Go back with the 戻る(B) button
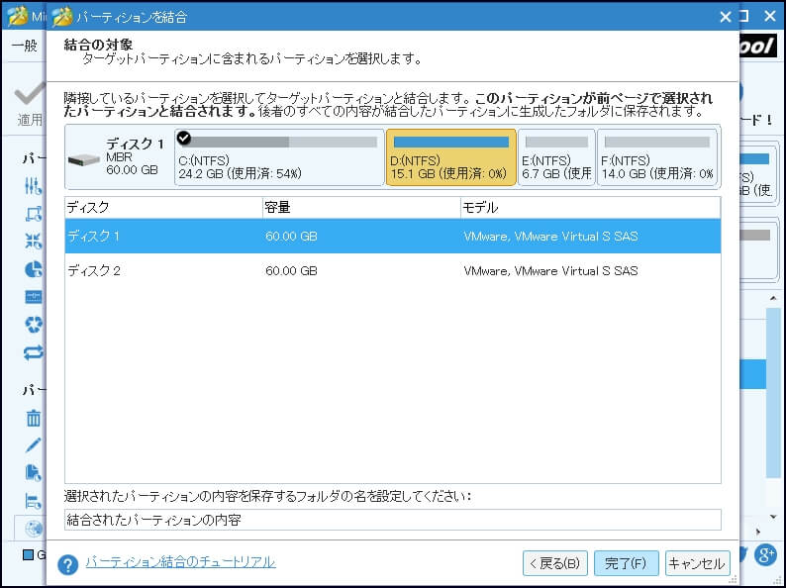 (x=555, y=563)
